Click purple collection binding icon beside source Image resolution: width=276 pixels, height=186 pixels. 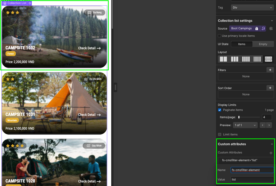(x=263, y=29)
